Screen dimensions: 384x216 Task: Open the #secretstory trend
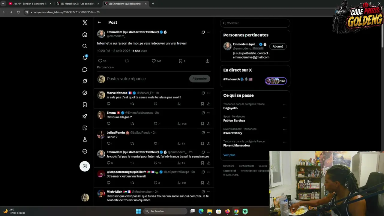point(233,133)
